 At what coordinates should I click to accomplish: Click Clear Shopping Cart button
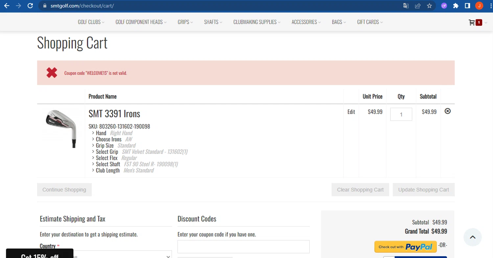coord(360,190)
